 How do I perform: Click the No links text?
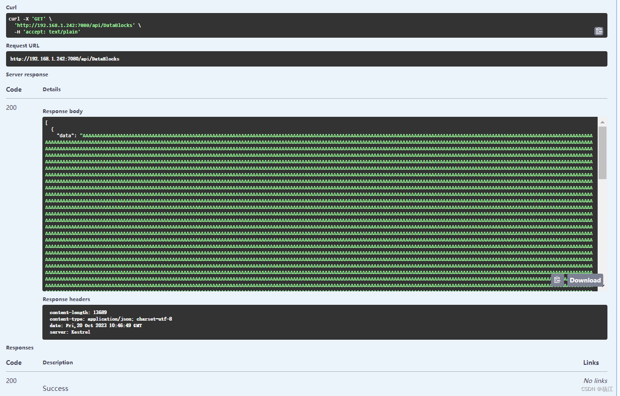tap(595, 380)
